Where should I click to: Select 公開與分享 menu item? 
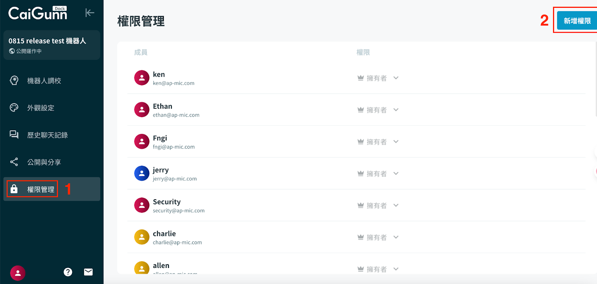(x=44, y=162)
